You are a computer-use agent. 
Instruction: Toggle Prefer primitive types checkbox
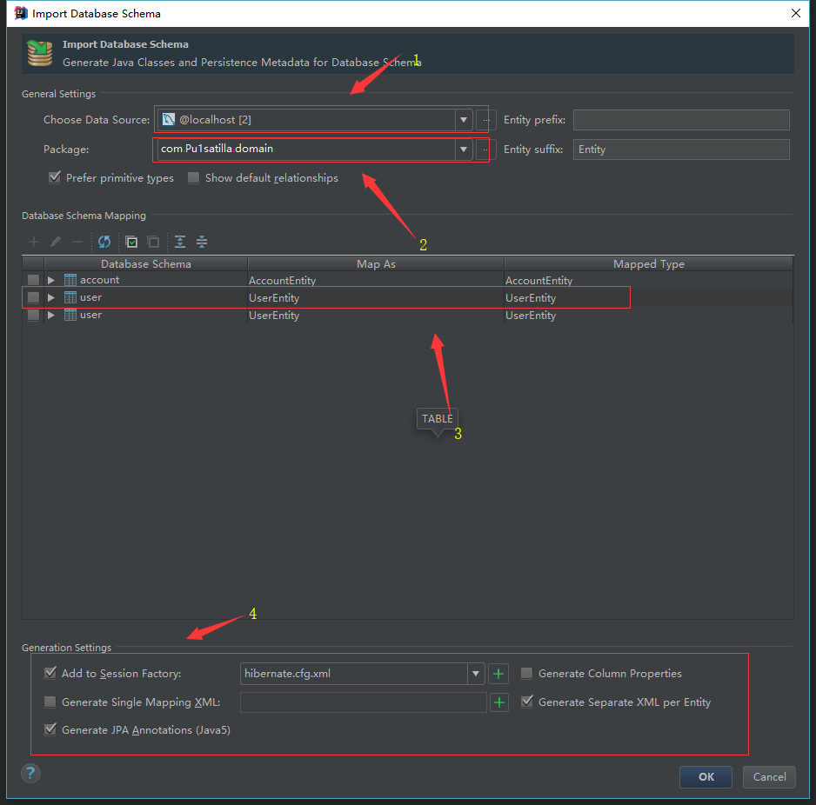point(54,178)
